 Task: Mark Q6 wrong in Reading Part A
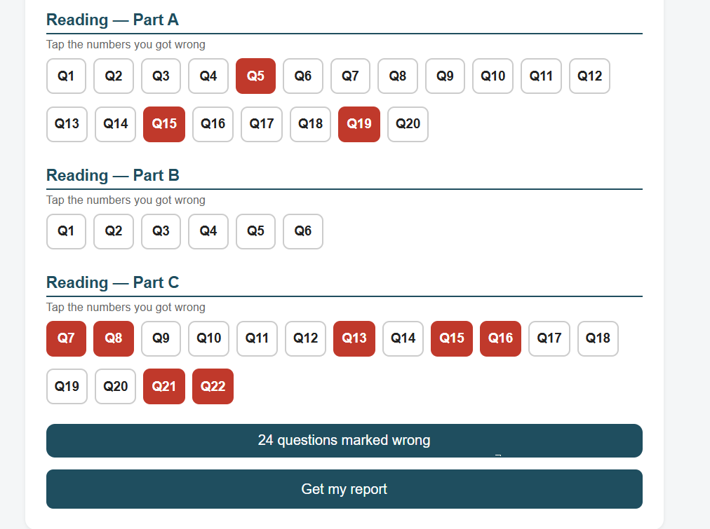(x=303, y=76)
